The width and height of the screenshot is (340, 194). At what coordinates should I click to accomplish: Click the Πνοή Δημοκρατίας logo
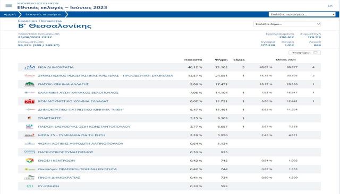30,178
